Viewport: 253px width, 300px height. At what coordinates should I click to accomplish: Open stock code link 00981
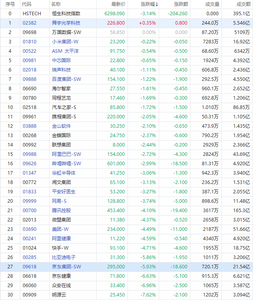coord(29,61)
